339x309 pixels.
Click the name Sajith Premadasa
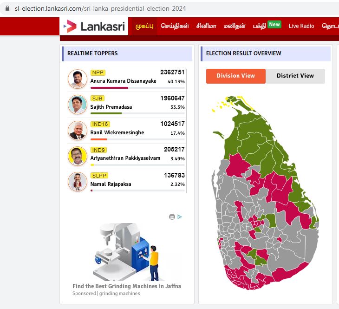[111, 107]
